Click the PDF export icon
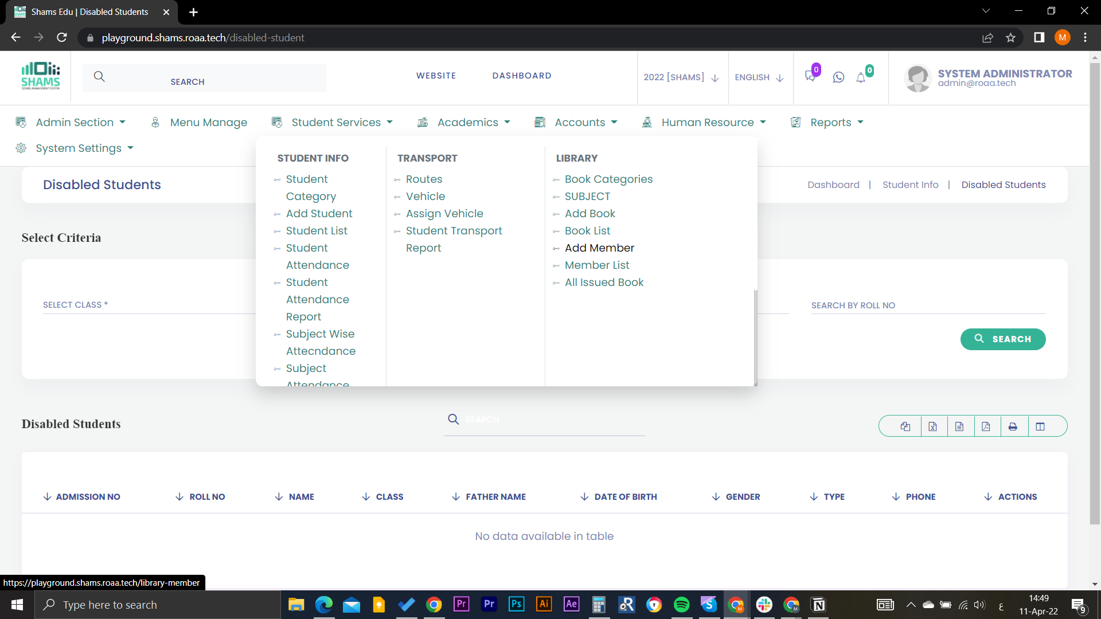 coord(987,426)
